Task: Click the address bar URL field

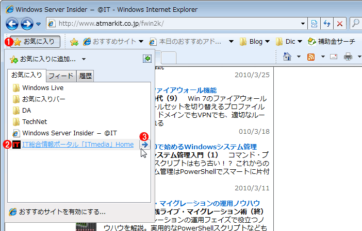Action: [x=175, y=23]
